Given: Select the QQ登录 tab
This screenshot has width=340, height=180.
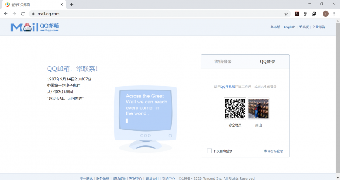Looking at the screenshot, I should [267, 62].
